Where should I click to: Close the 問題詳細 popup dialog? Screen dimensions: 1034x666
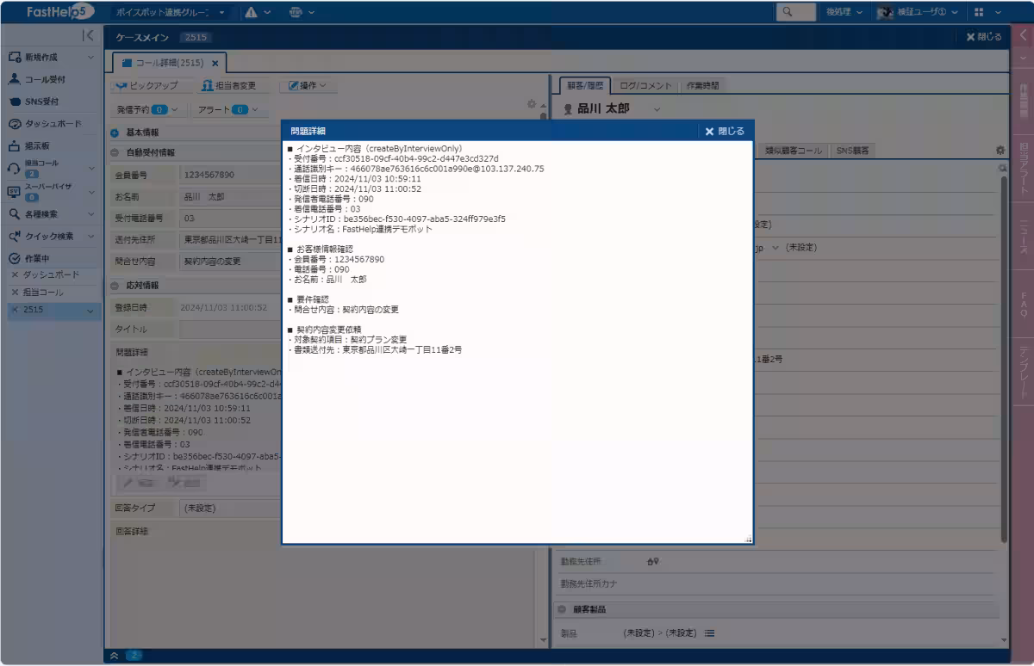point(724,131)
